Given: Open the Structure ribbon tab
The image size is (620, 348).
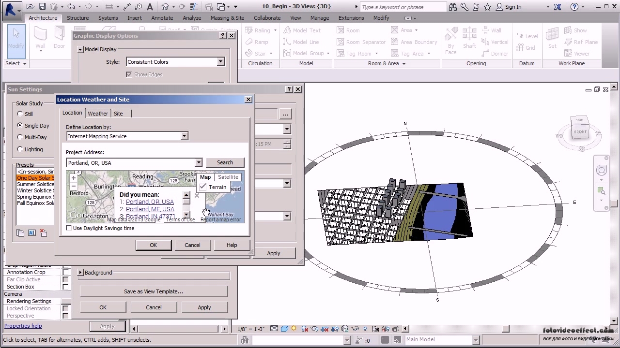Looking at the screenshot, I should coord(77,18).
